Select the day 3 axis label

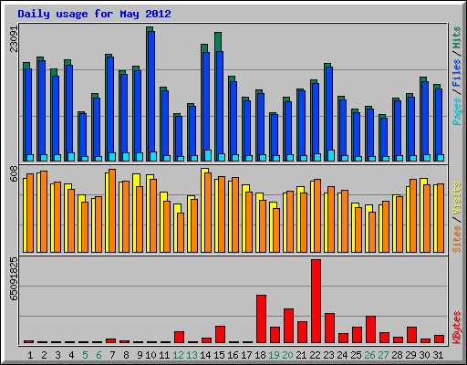[57, 355]
